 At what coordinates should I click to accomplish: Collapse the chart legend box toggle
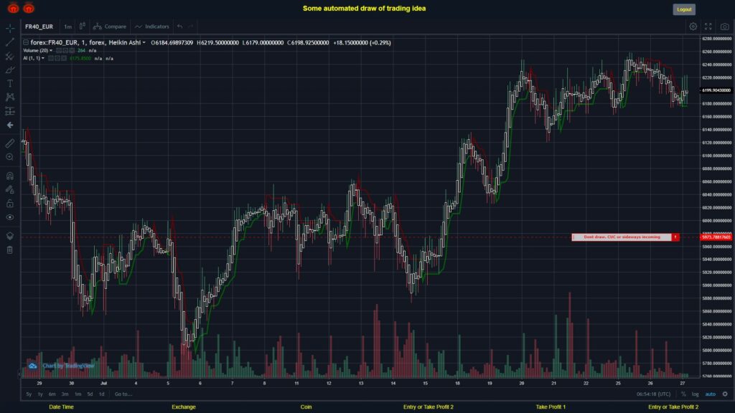point(26,42)
